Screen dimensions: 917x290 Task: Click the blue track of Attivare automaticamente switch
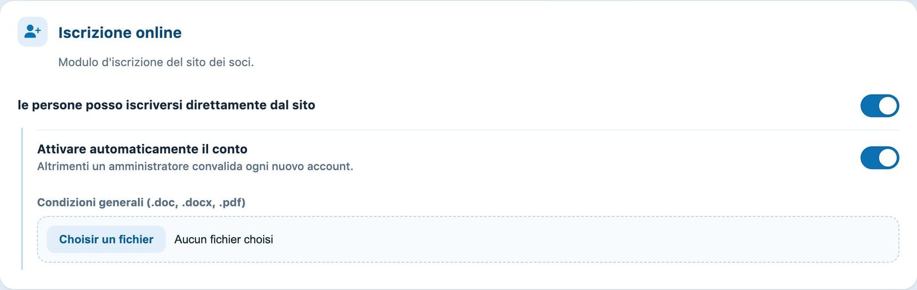pyautogui.click(x=869, y=158)
